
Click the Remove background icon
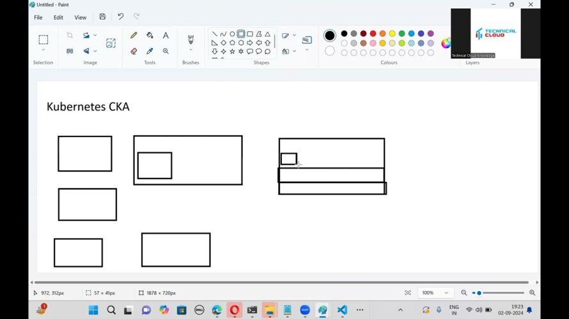click(x=70, y=51)
